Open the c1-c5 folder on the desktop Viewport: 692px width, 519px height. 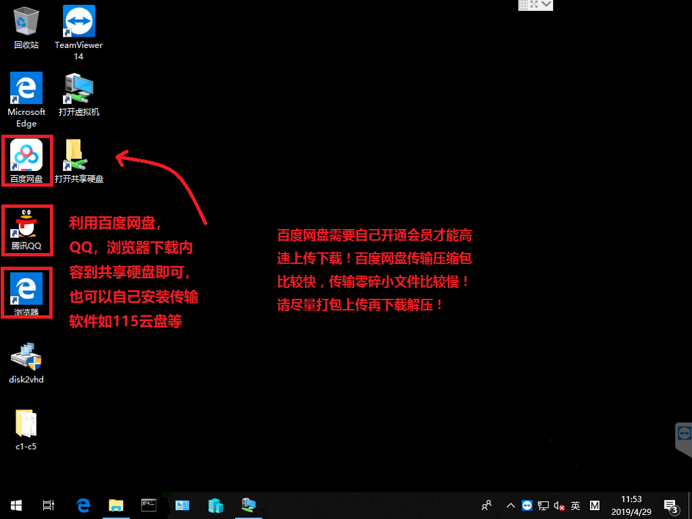(26, 430)
